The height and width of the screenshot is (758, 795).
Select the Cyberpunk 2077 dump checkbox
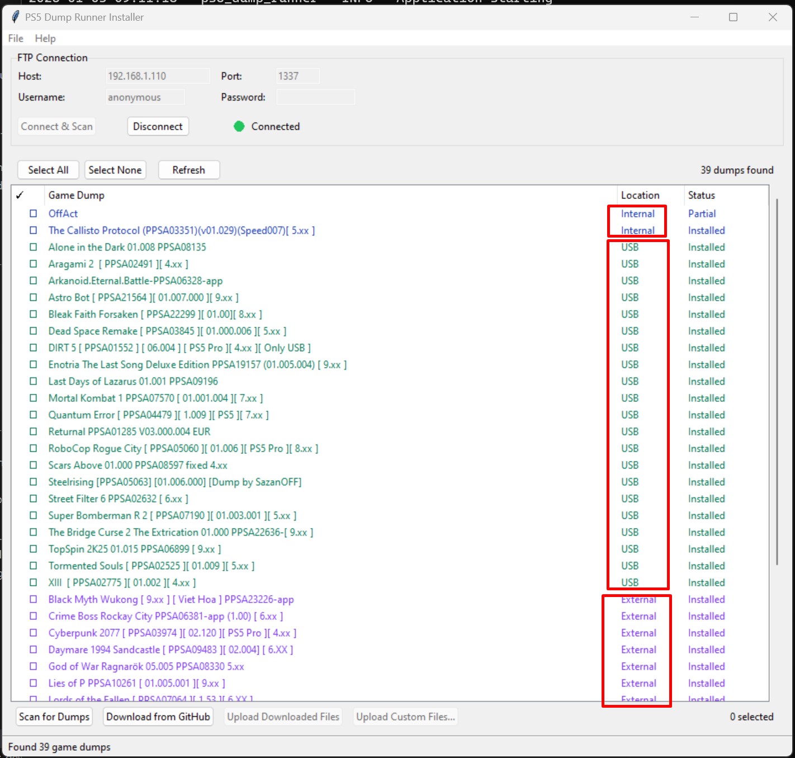(x=34, y=633)
